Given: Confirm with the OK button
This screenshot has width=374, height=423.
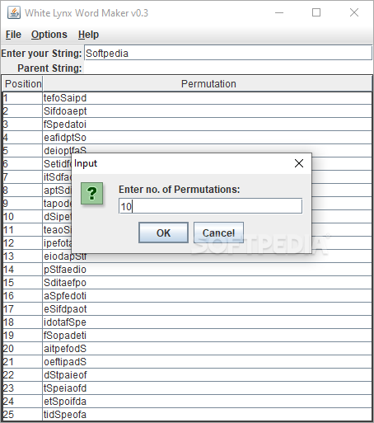Looking at the screenshot, I should (163, 233).
